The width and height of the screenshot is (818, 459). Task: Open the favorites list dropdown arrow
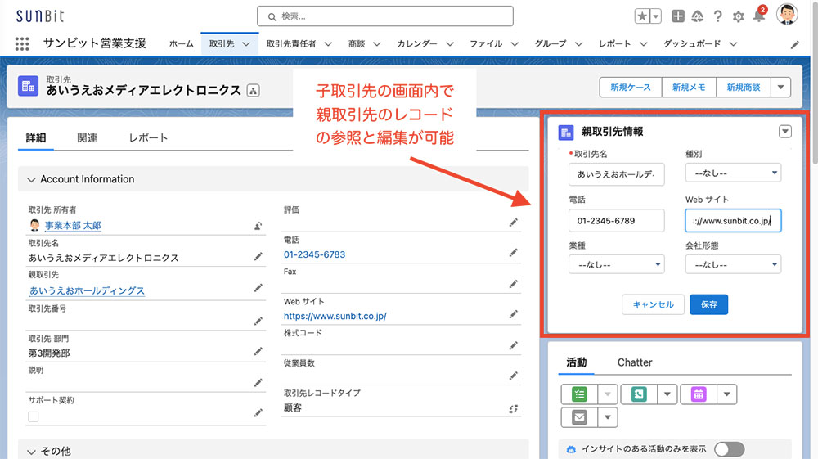(656, 16)
